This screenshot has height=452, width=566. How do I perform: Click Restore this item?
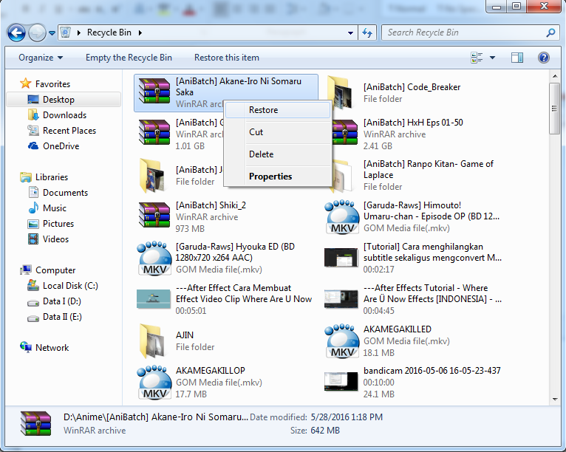226,58
